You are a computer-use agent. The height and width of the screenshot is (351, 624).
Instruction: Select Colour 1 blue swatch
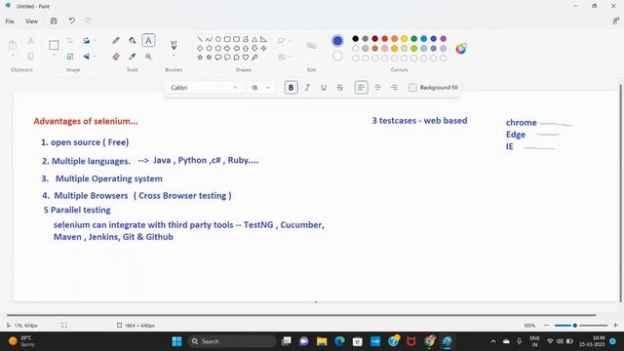click(x=337, y=41)
